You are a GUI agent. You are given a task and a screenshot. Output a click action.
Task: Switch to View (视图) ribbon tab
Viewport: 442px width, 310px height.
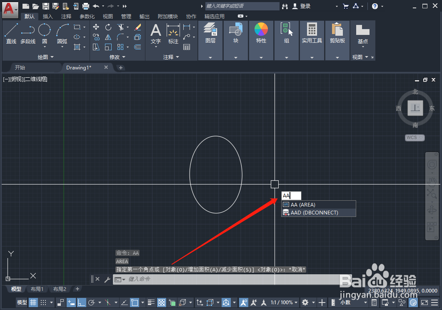(107, 16)
